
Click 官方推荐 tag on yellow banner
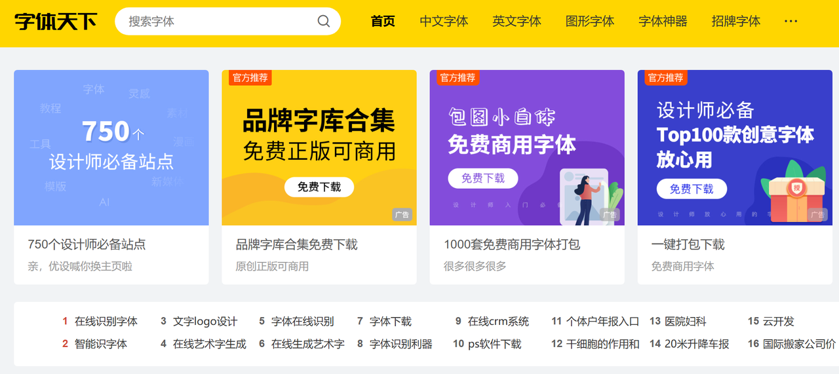(250, 78)
